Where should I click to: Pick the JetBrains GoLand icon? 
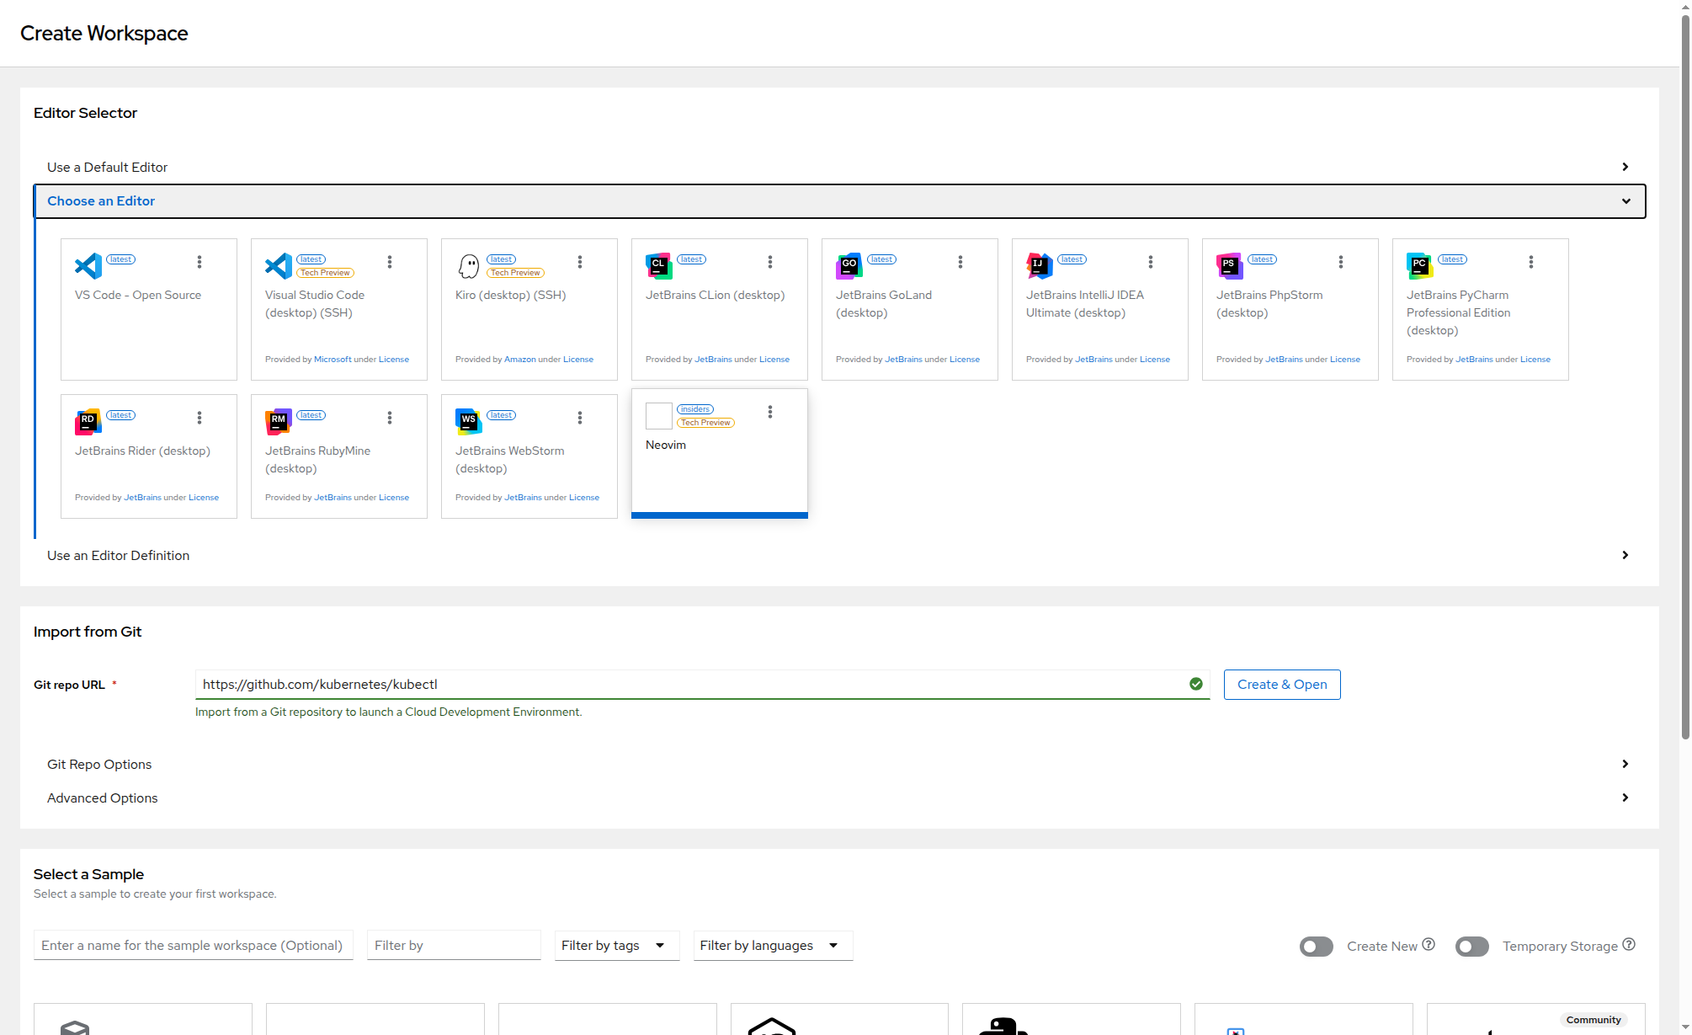tap(849, 266)
